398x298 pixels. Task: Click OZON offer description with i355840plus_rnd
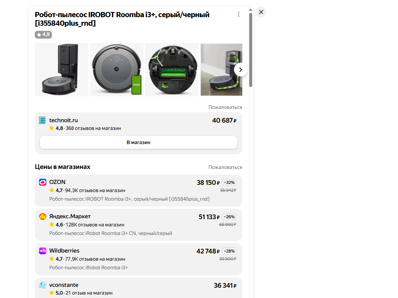[130, 199]
